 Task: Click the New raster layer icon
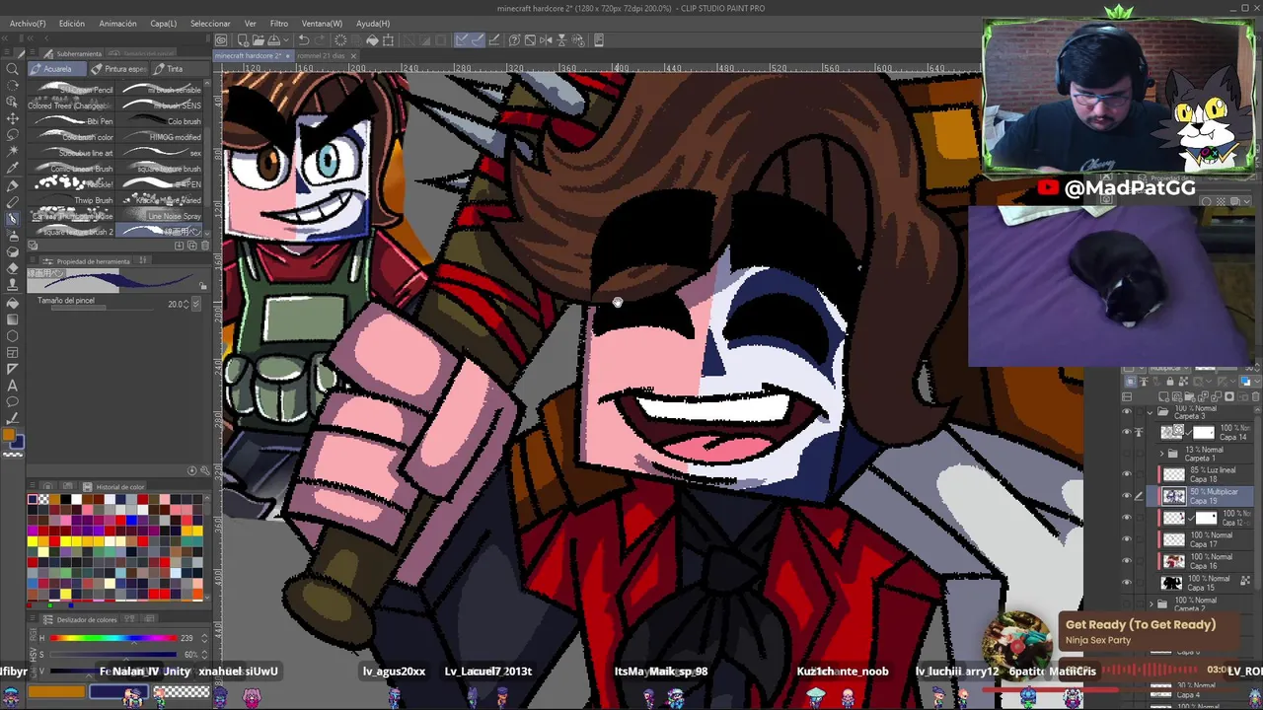[1163, 396]
